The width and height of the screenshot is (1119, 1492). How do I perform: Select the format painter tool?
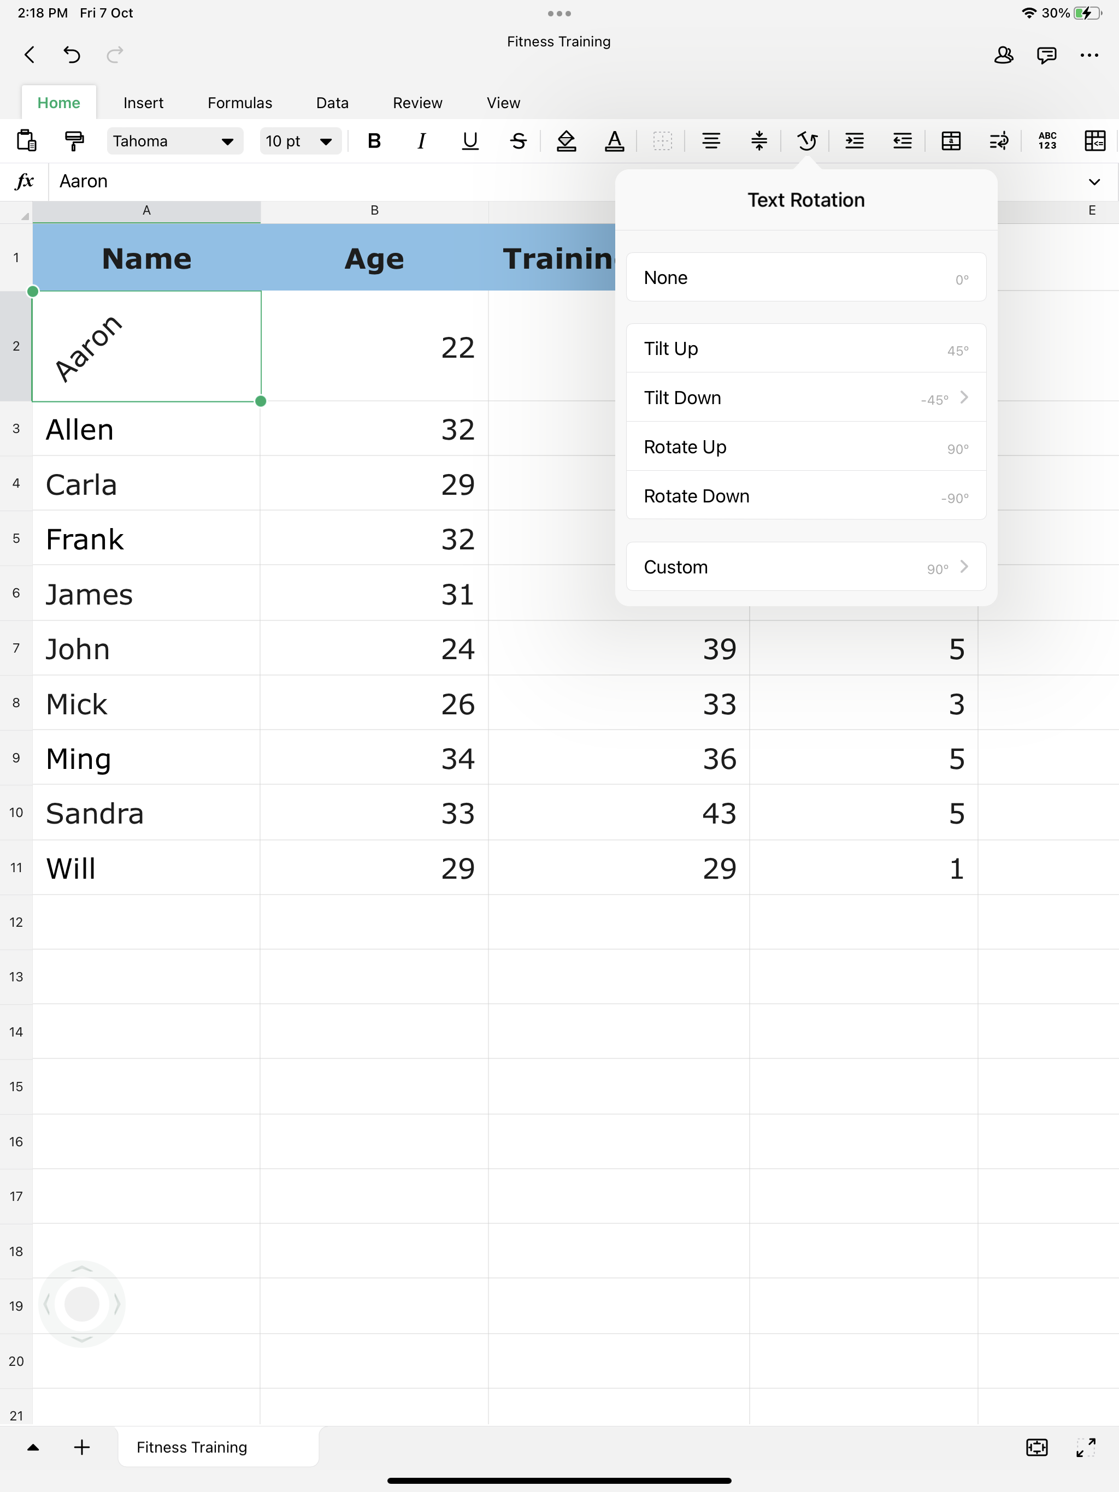tap(74, 141)
